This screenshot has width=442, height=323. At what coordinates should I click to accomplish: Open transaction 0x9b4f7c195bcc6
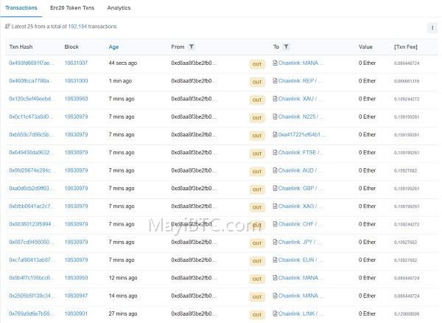pyautogui.click(x=31, y=278)
